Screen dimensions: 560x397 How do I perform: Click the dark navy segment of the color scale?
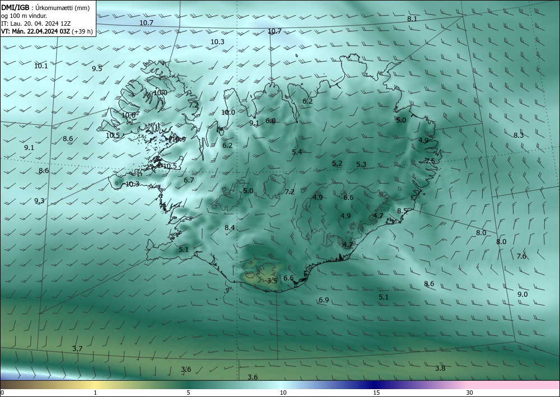pyautogui.click(x=373, y=385)
